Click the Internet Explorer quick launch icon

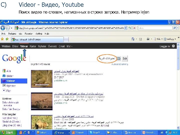[25, 132]
